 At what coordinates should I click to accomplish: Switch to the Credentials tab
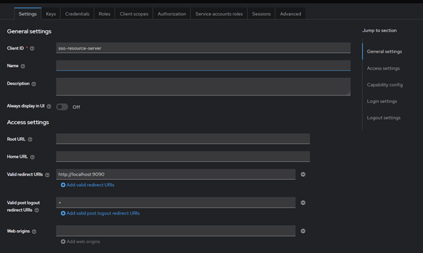click(x=77, y=14)
